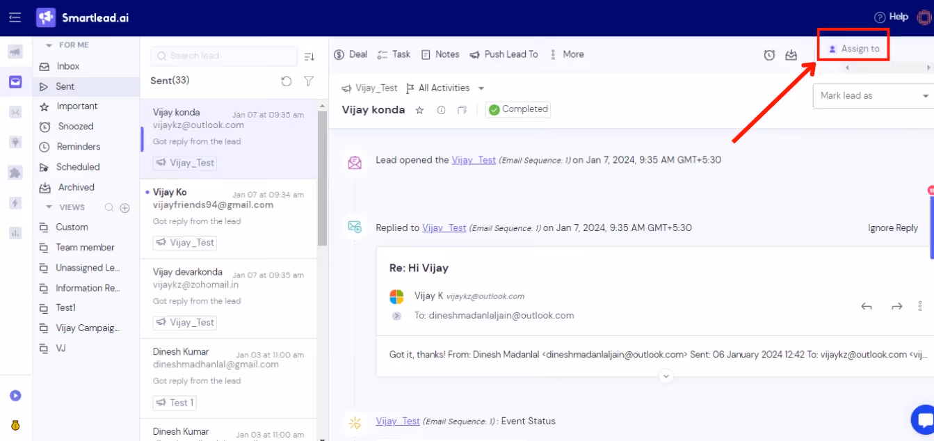Click the Smartlead.ai logo
934x441 pixels.
[x=82, y=18]
